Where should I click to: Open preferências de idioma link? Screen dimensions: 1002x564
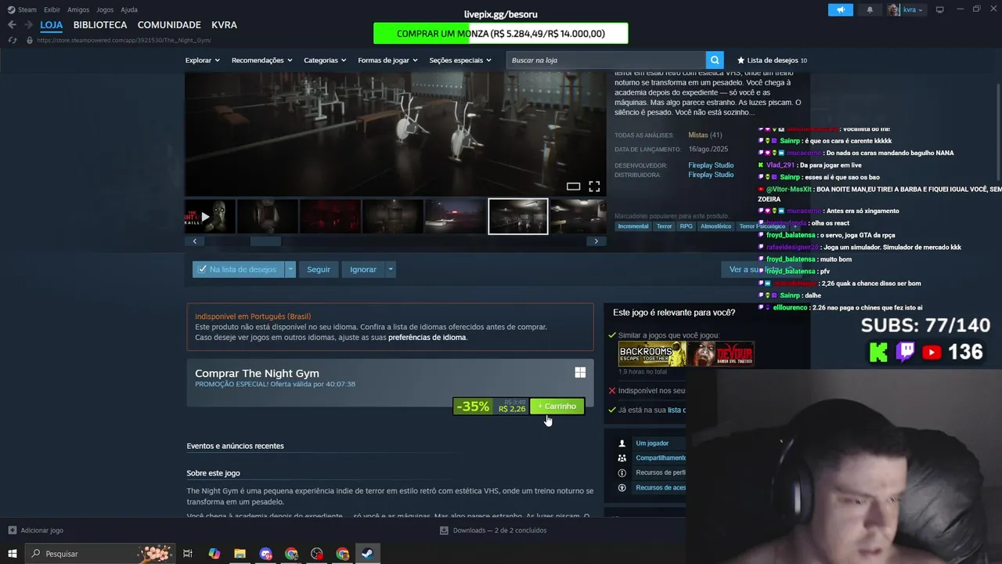pyautogui.click(x=427, y=338)
